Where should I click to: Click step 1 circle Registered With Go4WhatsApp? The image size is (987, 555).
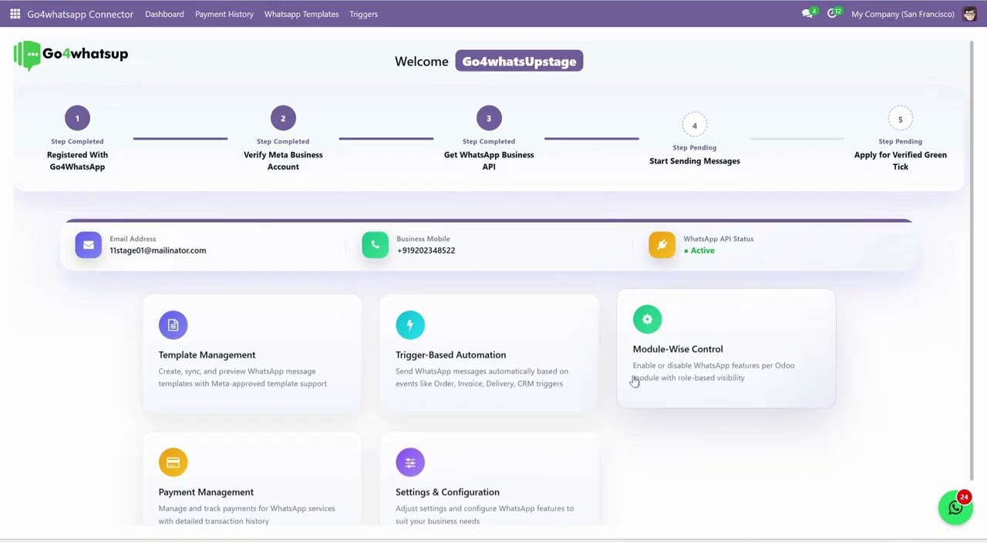click(x=77, y=118)
